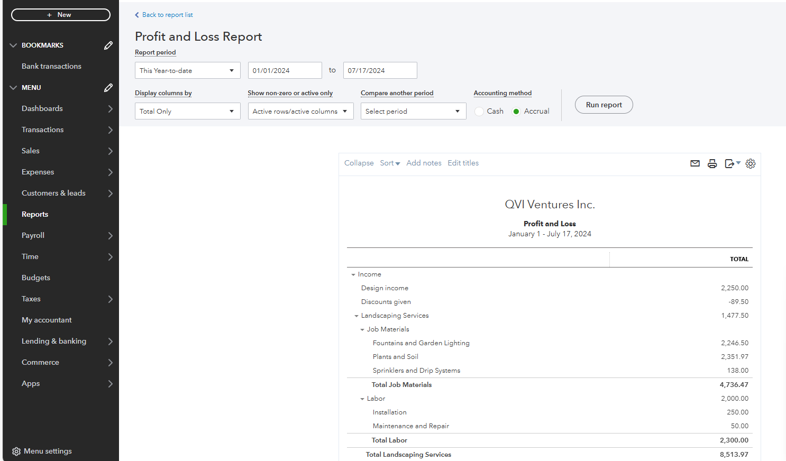Viewport: 786px width, 461px height.
Task: Click Plants and Soil amount 2,351.97
Action: pyautogui.click(x=735, y=357)
